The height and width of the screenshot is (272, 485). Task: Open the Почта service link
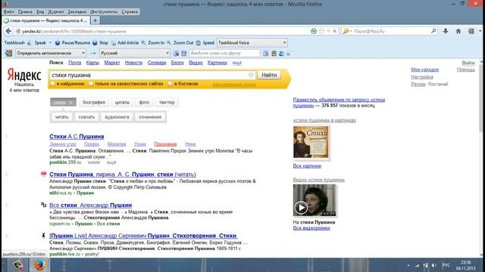click(x=74, y=63)
